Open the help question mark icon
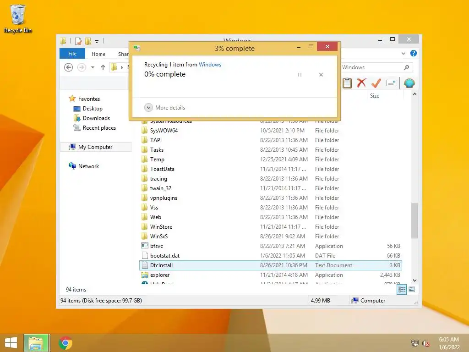469x352 pixels. (414, 53)
